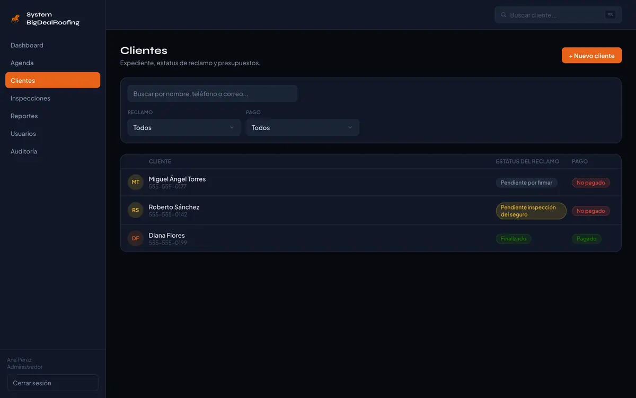Click the chevron arrow of the Pago select
Viewport: 636px width, 398px height.
[350, 127]
